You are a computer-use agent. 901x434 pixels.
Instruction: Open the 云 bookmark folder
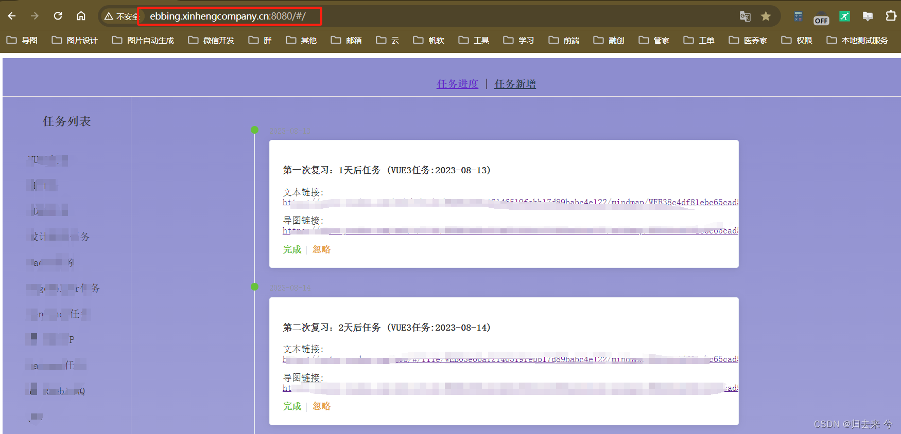388,40
